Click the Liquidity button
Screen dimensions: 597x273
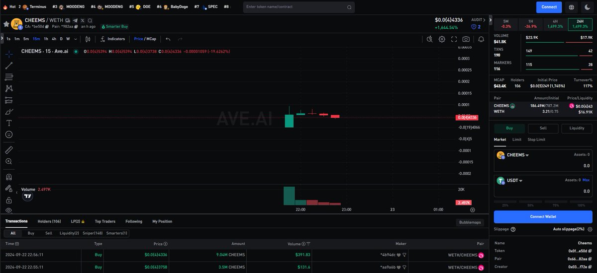click(x=577, y=128)
